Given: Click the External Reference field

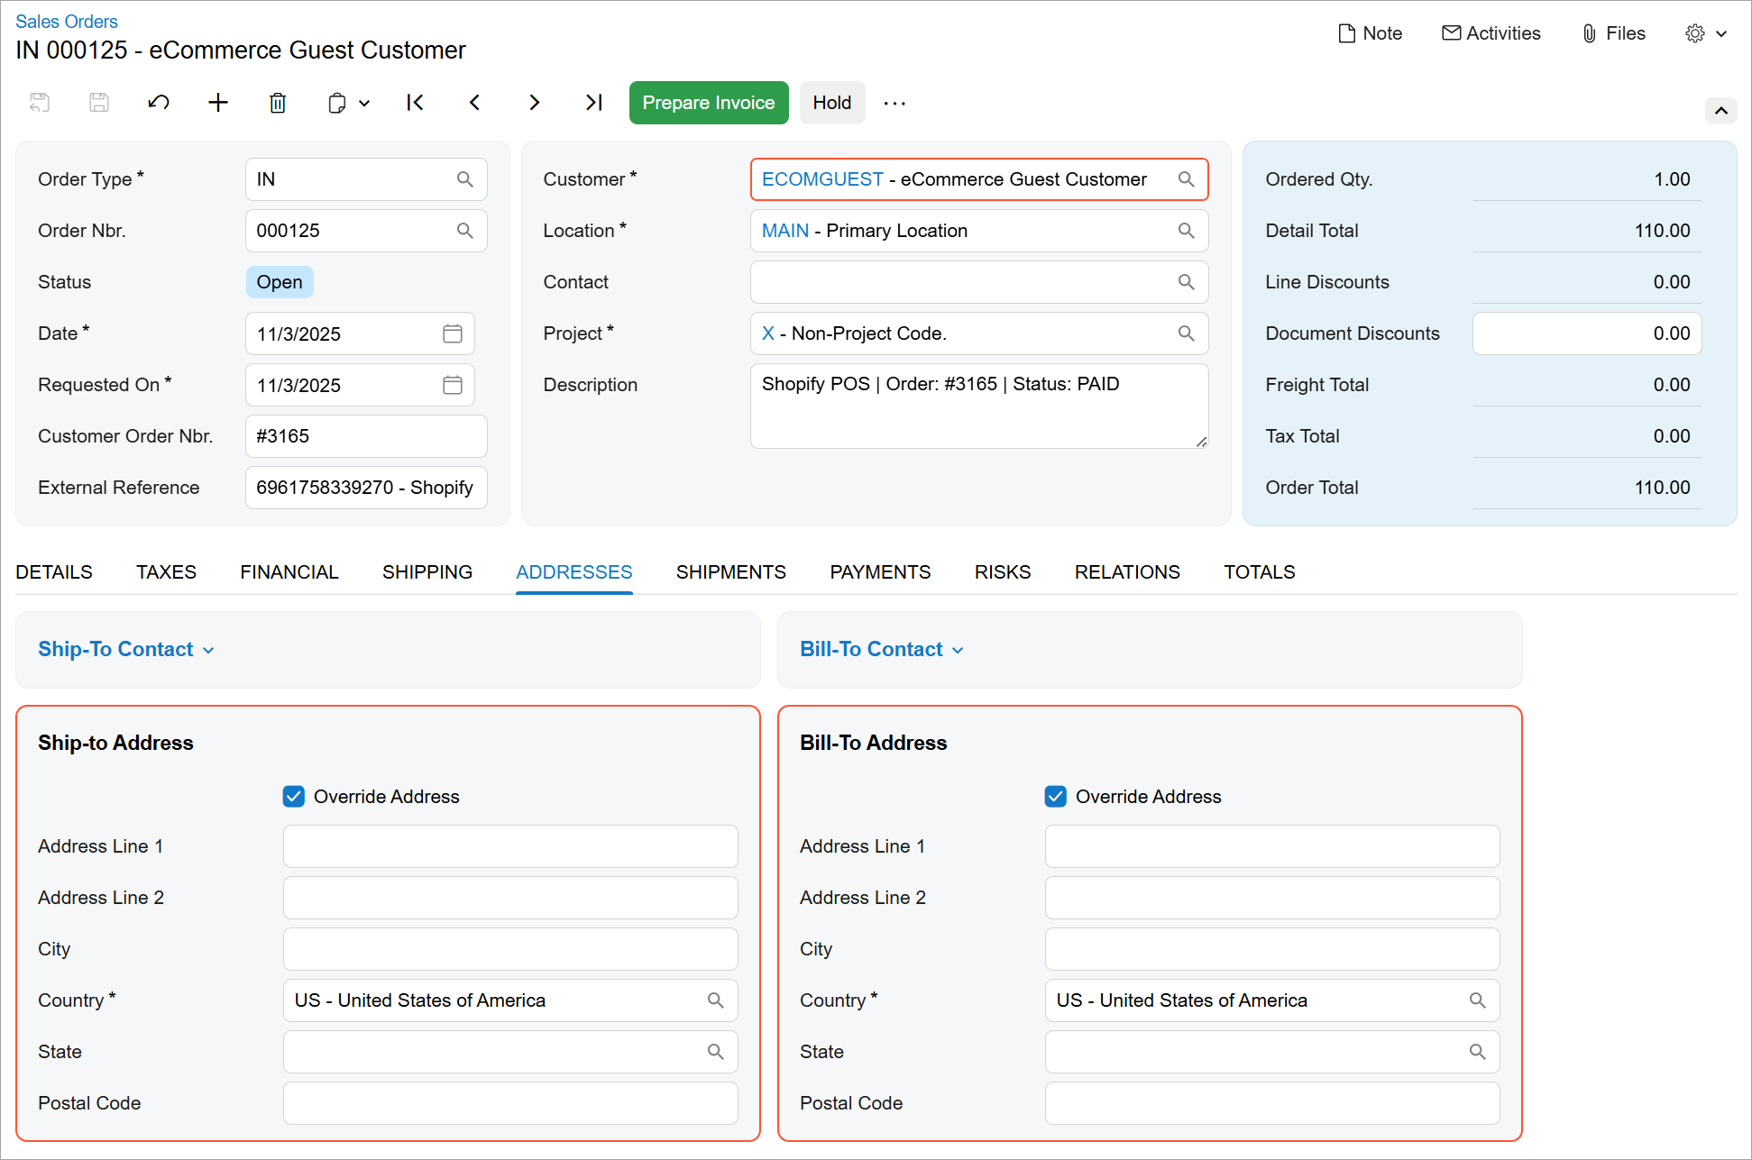Looking at the screenshot, I should tap(366, 488).
